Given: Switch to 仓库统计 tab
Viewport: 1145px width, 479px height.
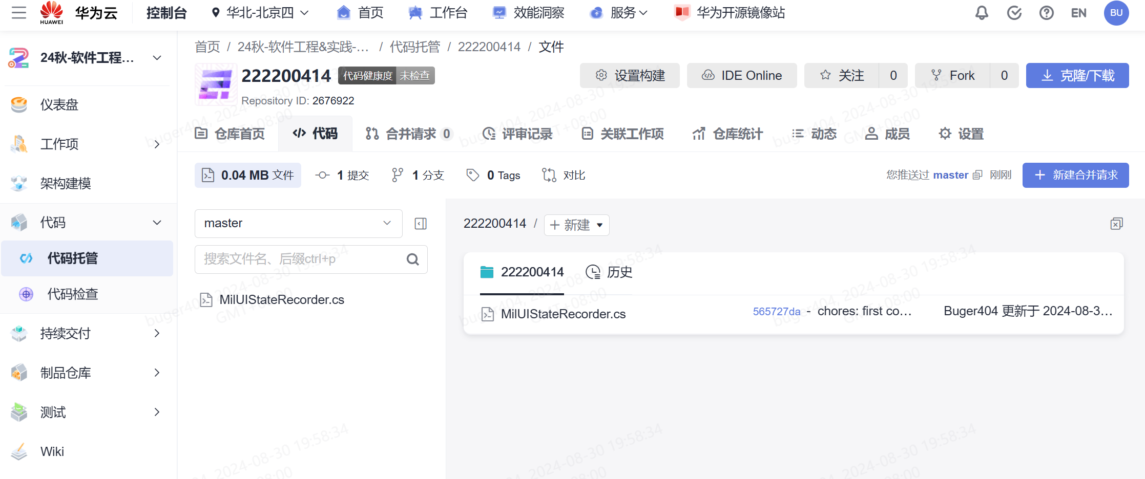Looking at the screenshot, I should 727,134.
